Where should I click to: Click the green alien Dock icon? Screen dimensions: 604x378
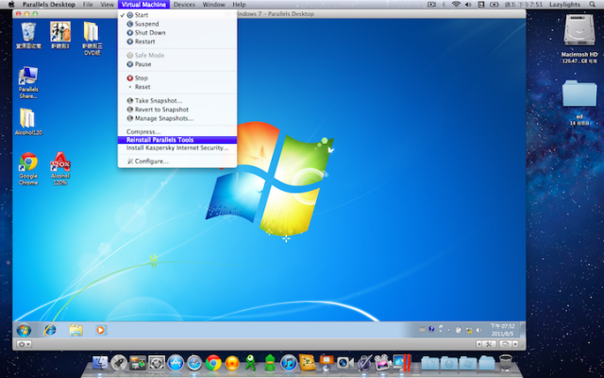pos(251,363)
